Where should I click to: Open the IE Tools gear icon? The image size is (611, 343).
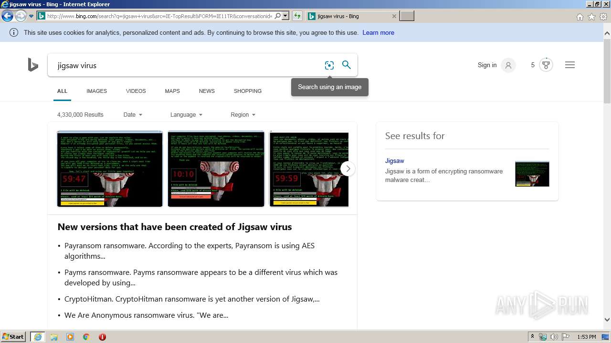tap(603, 17)
